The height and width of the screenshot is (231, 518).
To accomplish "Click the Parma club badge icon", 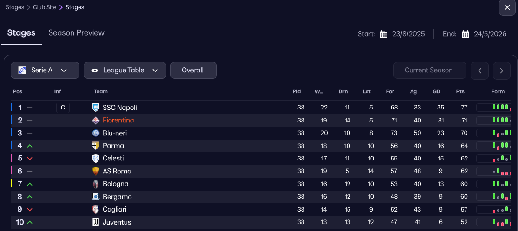I will click(96, 146).
